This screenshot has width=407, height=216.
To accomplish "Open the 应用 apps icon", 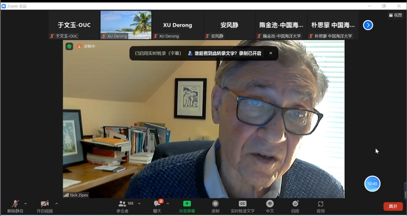I will pos(320,206).
